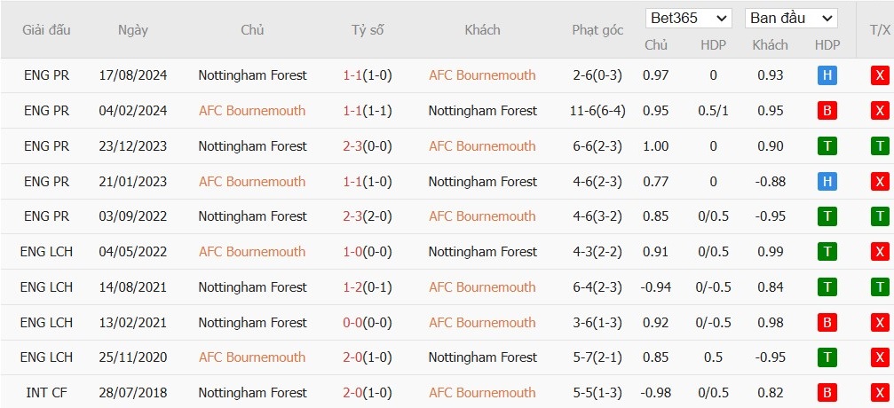Screen dimensions: 894x408
Task: Click the Ngày column header
Action: point(133,30)
